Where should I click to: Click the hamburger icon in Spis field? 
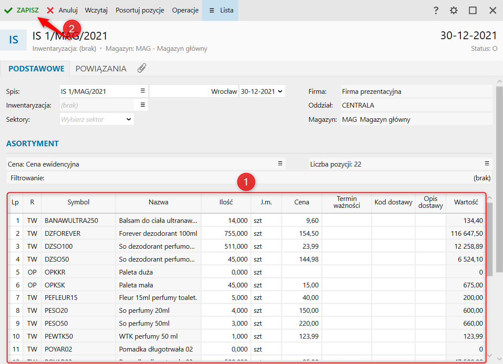click(143, 91)
